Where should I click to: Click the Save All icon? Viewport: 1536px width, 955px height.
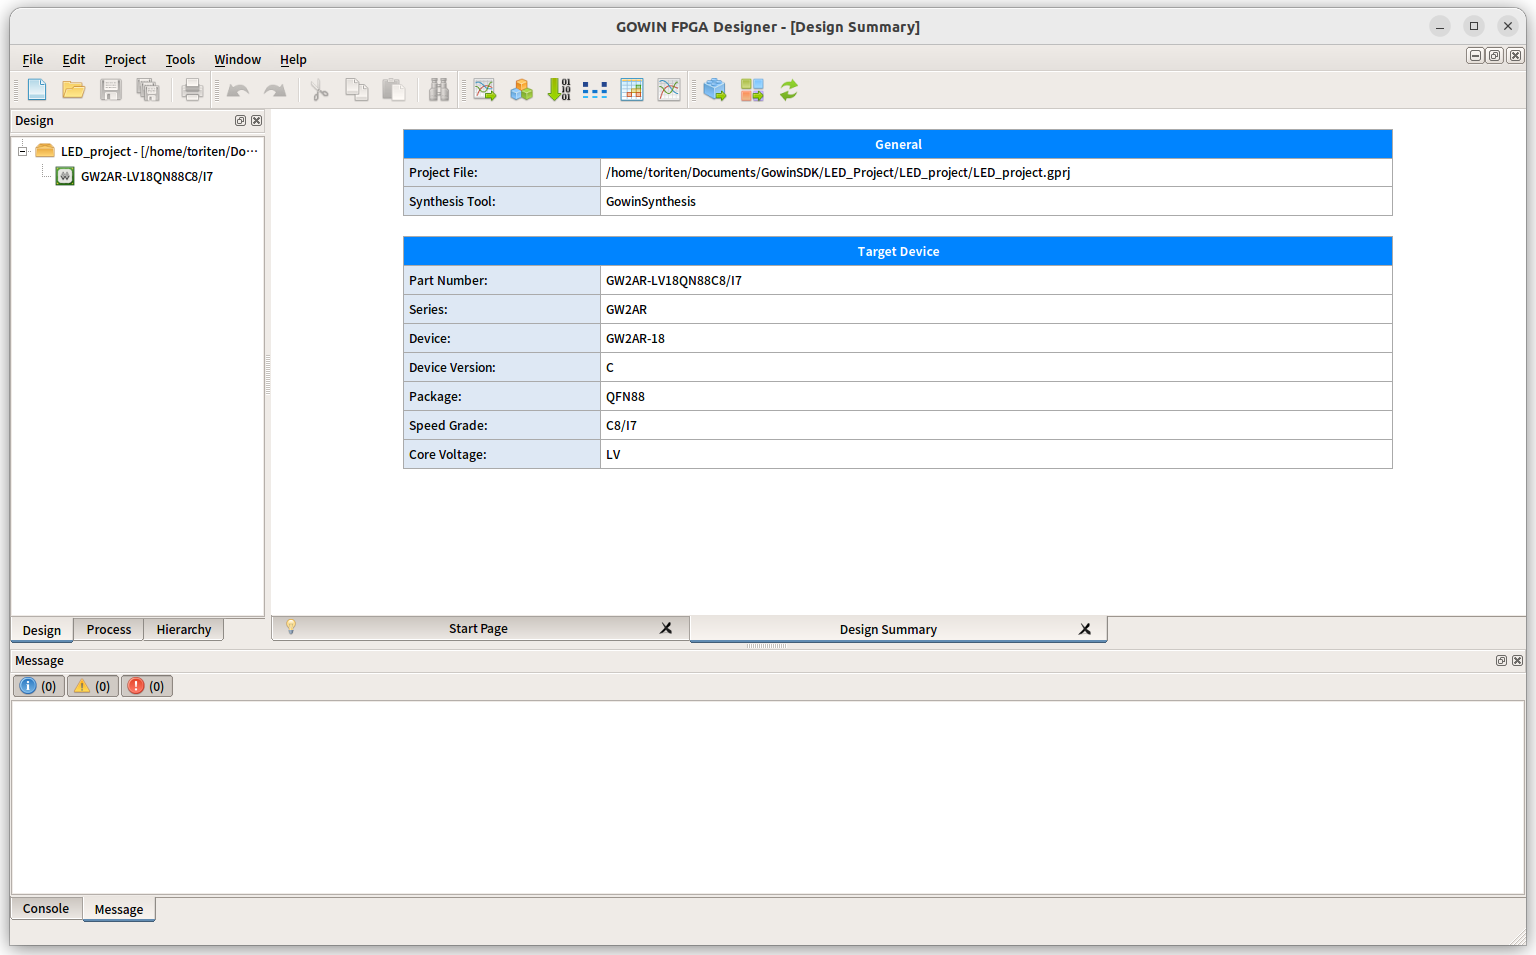[148, 90]
